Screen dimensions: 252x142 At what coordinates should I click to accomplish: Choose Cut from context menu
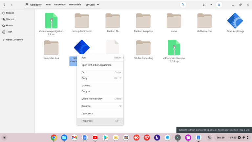(100, 72)
